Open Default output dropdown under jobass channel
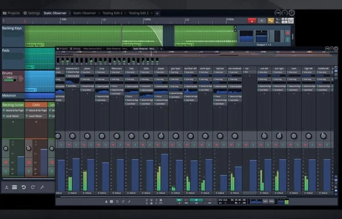 pos(87,193)
